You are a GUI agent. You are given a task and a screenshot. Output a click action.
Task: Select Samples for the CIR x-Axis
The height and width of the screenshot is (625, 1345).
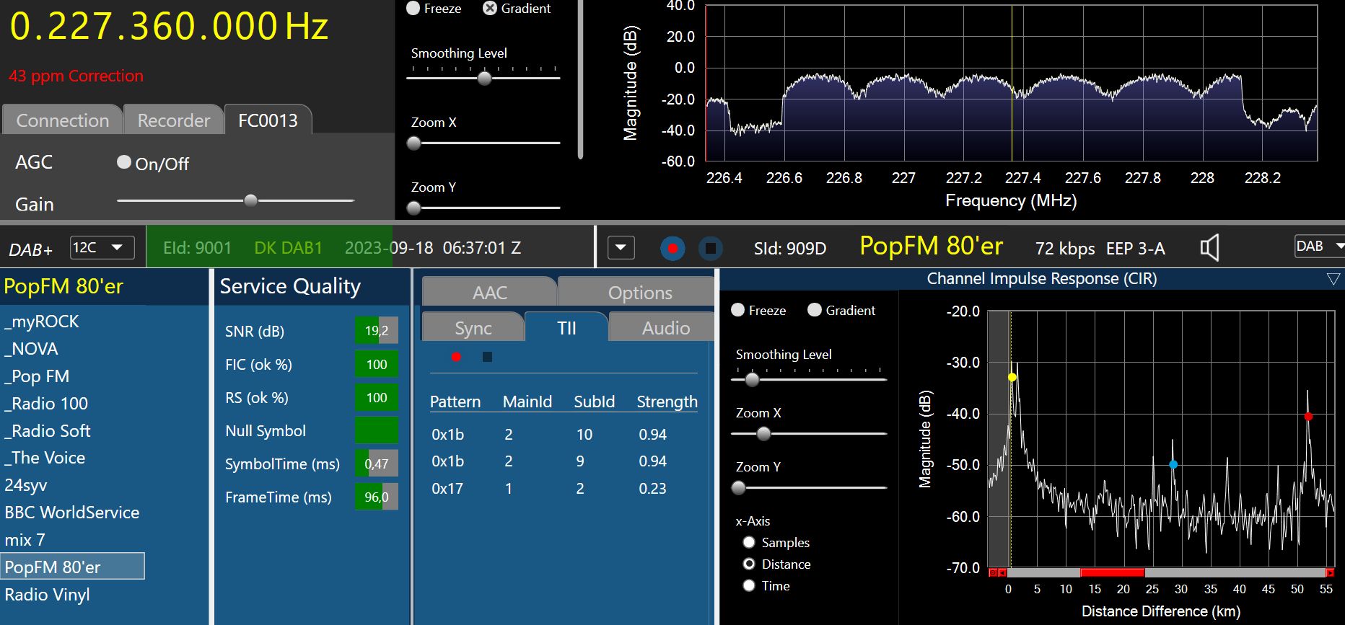point(749,542)
